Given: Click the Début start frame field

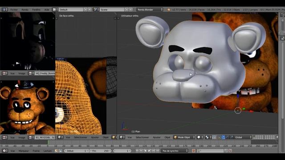Looking at the screenshot, I should coord(77,151).
